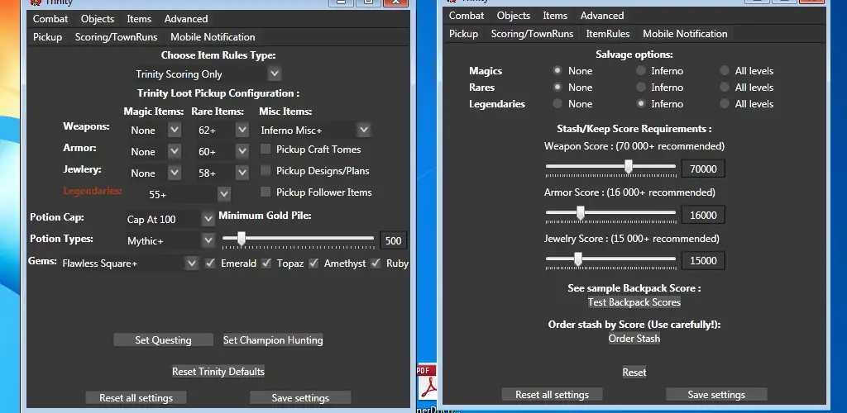Image resolution: width=847 pixels, height=413 pixels.
Task: Click Test Backpack Scores button
Action: point(634,302)
